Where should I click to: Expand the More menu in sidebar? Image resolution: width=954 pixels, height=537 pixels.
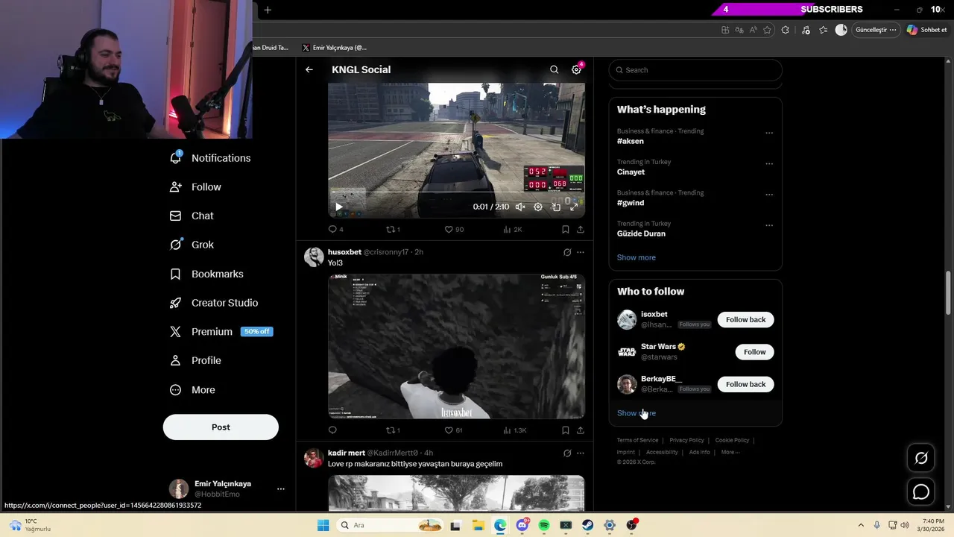(193, 389)
